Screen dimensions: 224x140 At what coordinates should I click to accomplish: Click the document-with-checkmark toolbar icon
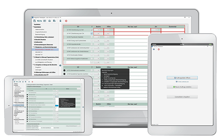55,21
